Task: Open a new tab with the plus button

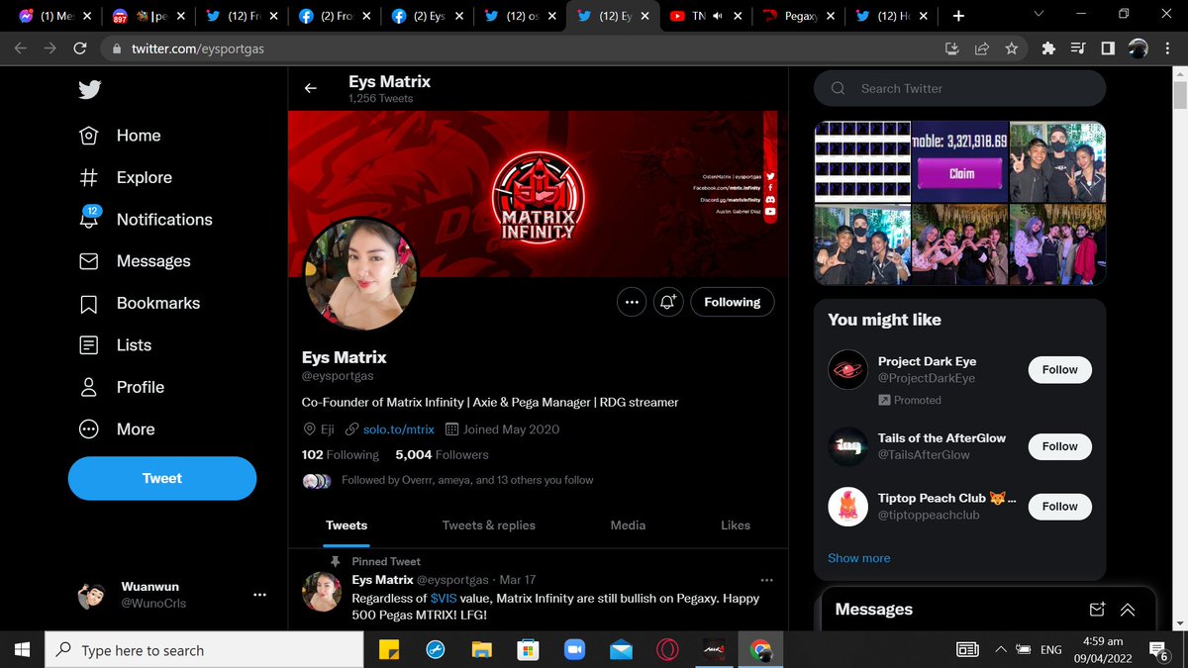Action: coord(958,16)
